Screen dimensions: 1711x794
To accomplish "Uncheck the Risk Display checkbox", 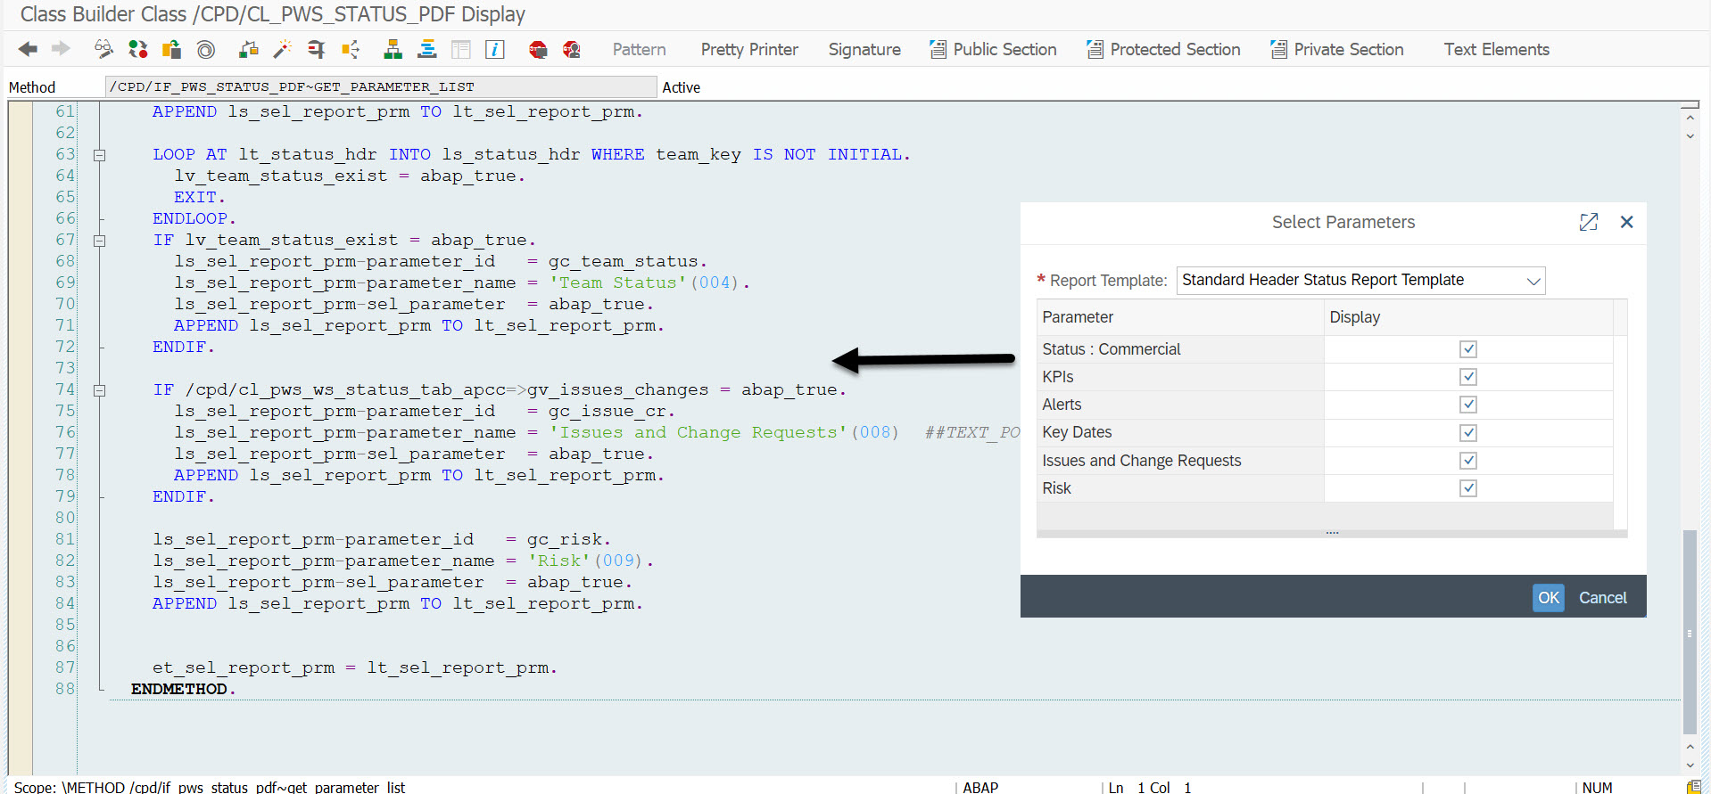I will click(x=1468, y=488).
